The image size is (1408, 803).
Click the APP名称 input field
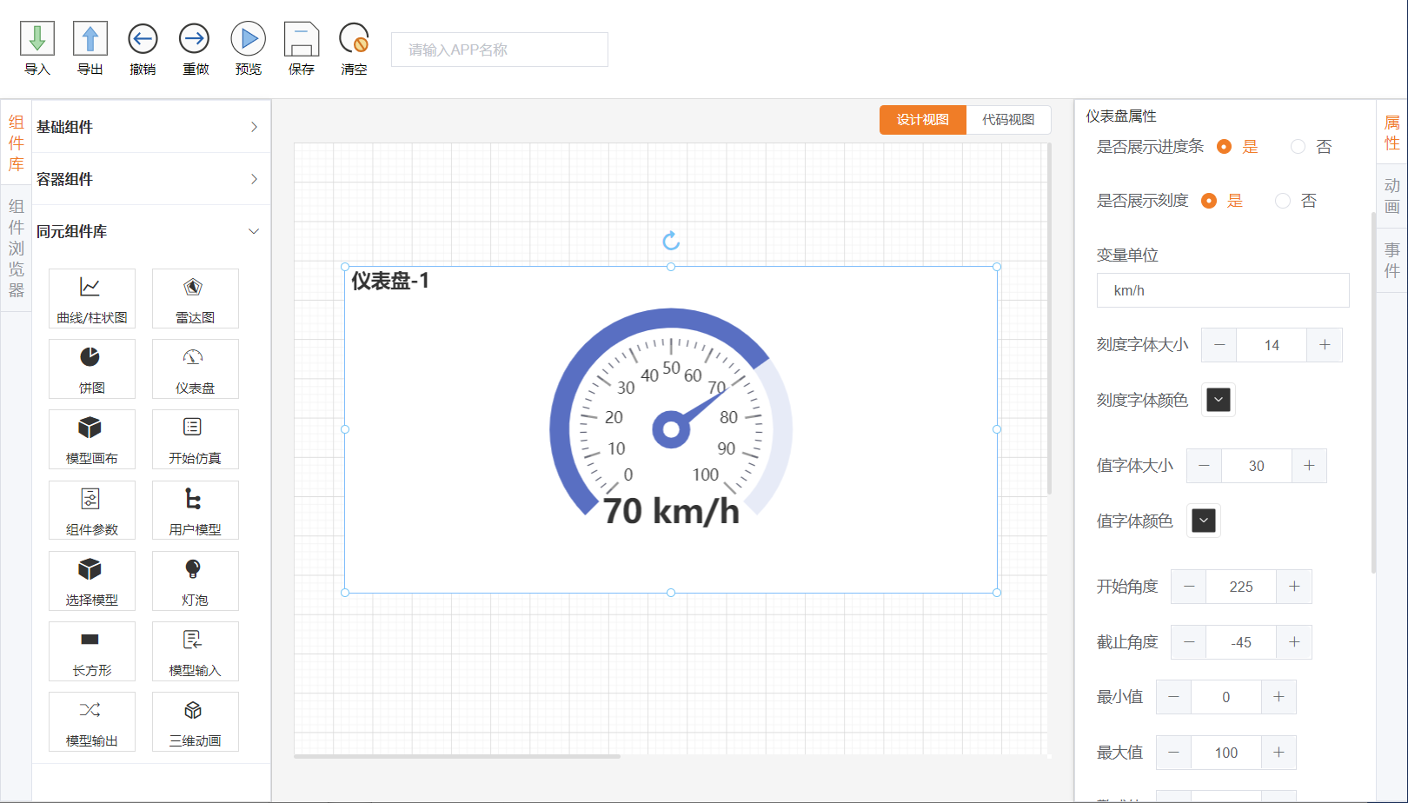[500, 50]
